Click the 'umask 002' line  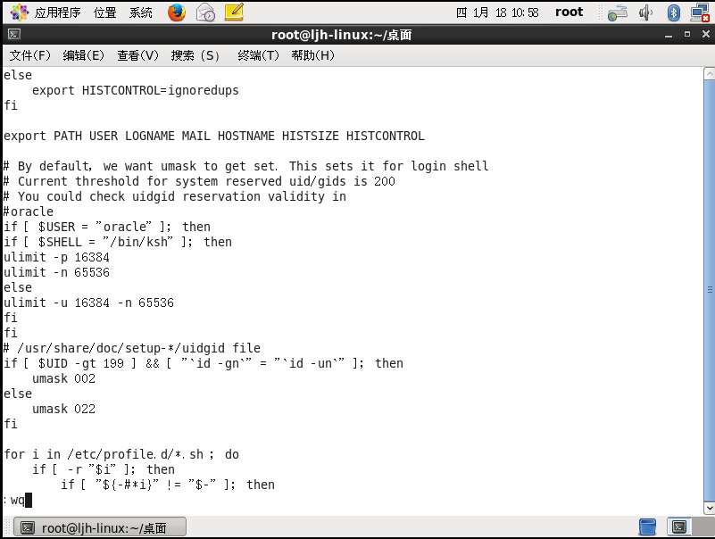point(63,378)
